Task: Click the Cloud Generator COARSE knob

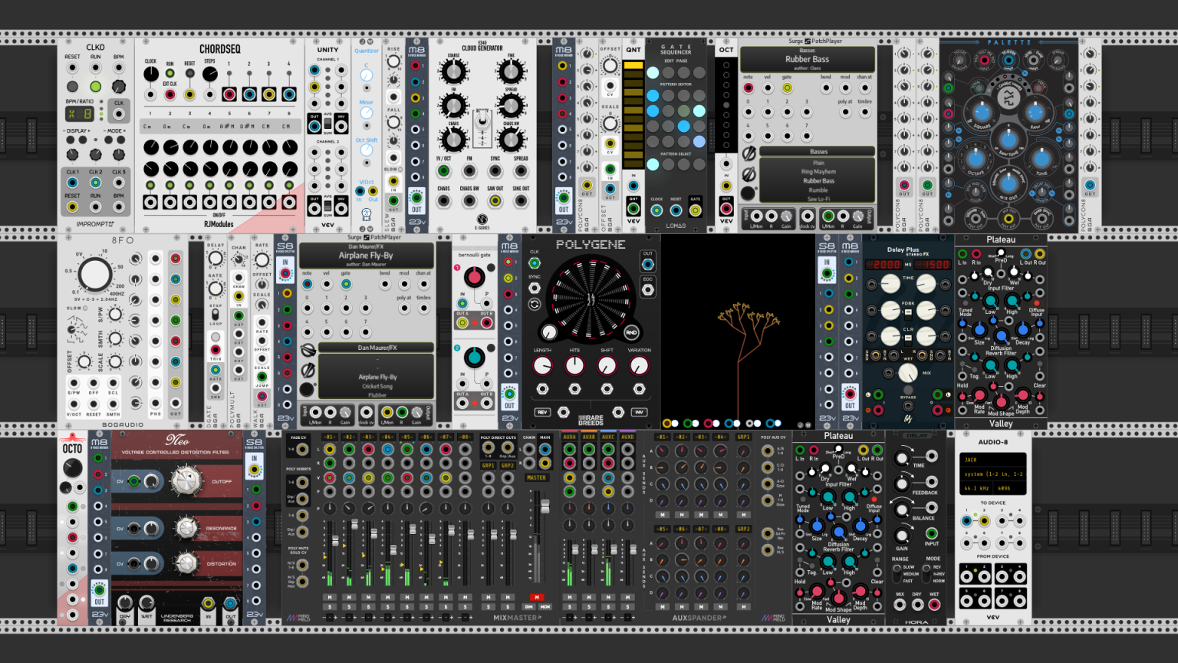Action: [x=454, y=72]
